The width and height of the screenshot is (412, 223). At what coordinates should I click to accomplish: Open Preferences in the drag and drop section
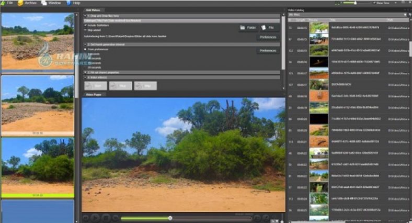tap(268, 37)
